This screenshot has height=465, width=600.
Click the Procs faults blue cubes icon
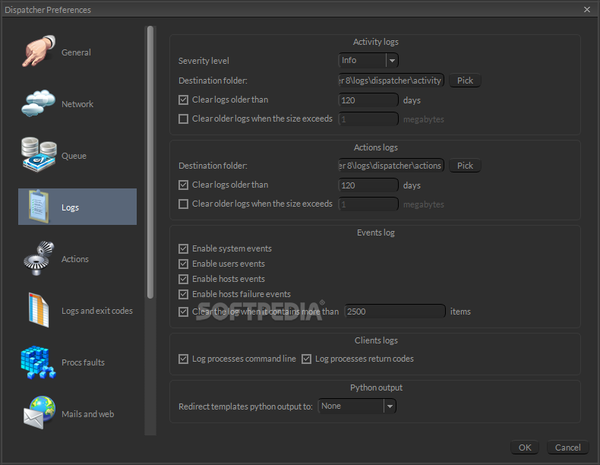pyautogui.click(x=38, y=362)
